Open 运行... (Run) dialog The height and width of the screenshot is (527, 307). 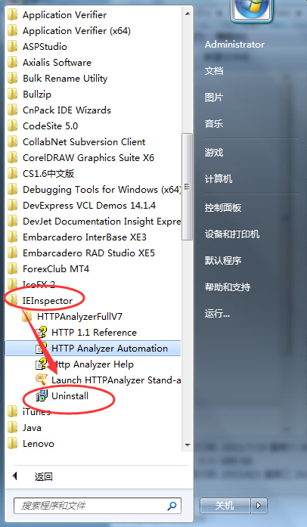tap(217, 314)
